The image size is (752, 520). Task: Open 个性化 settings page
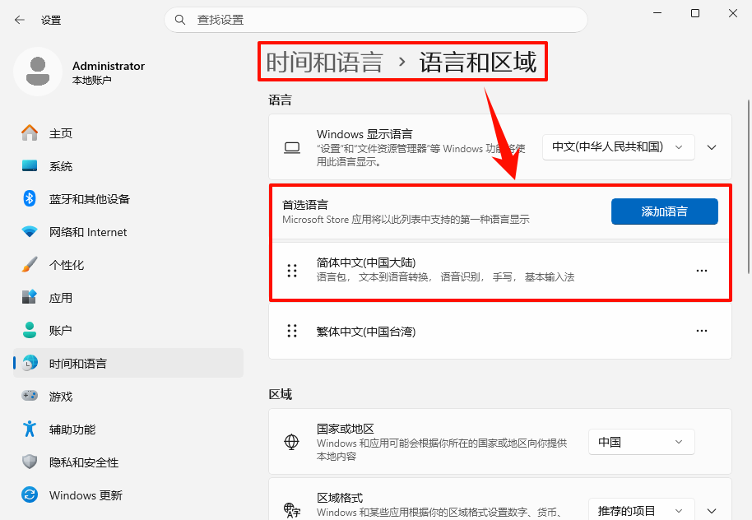click(x=128, y=264)
